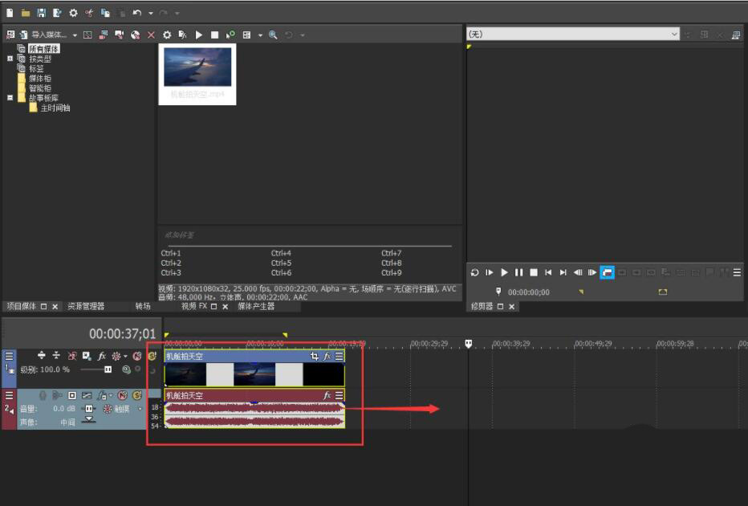Image resolution: width=748 pixels, height=506 pixels.
Task: Select the 主时间轴 storyboard item
Action: point(55,108)
